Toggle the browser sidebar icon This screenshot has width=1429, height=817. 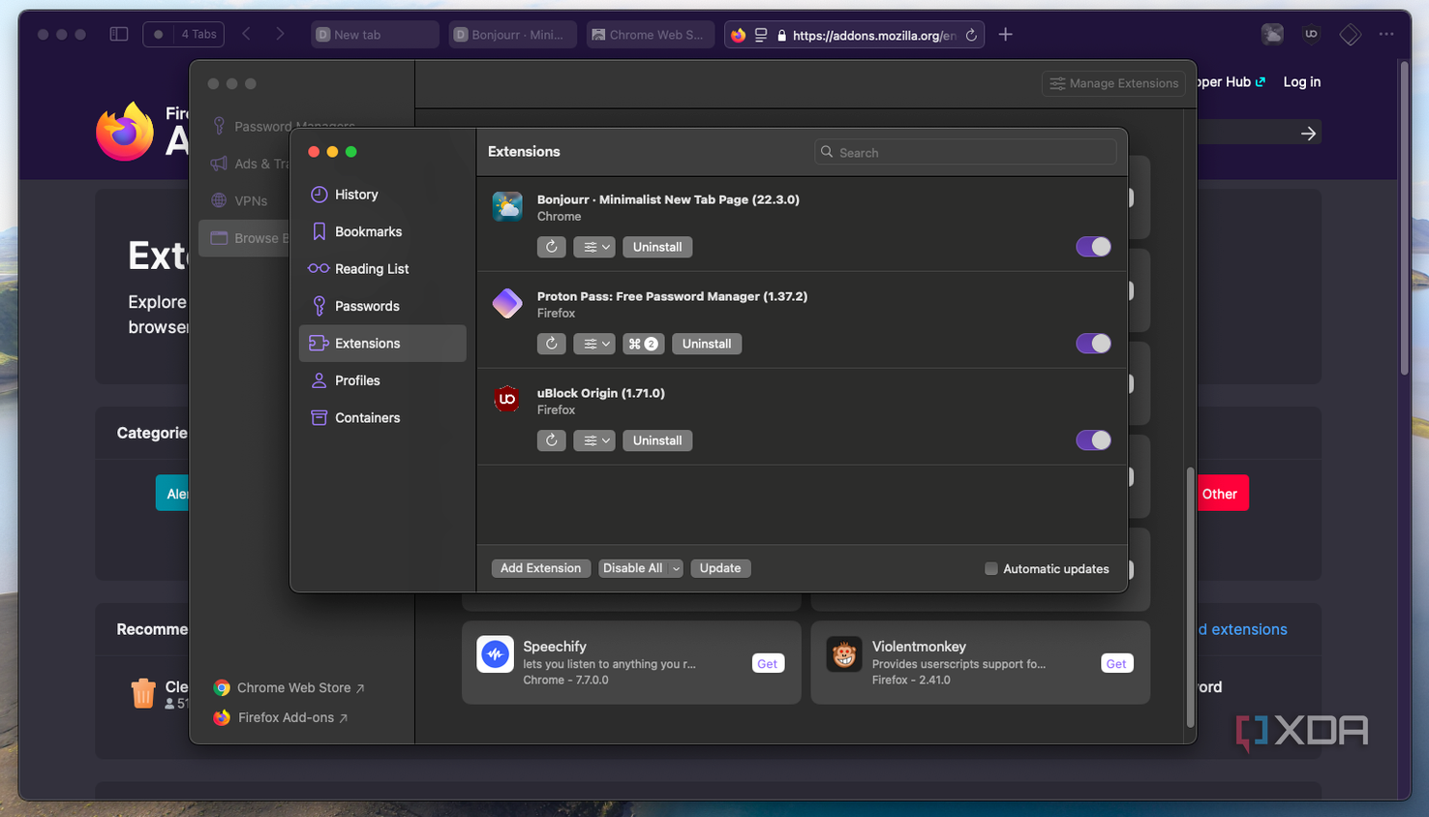119,34
